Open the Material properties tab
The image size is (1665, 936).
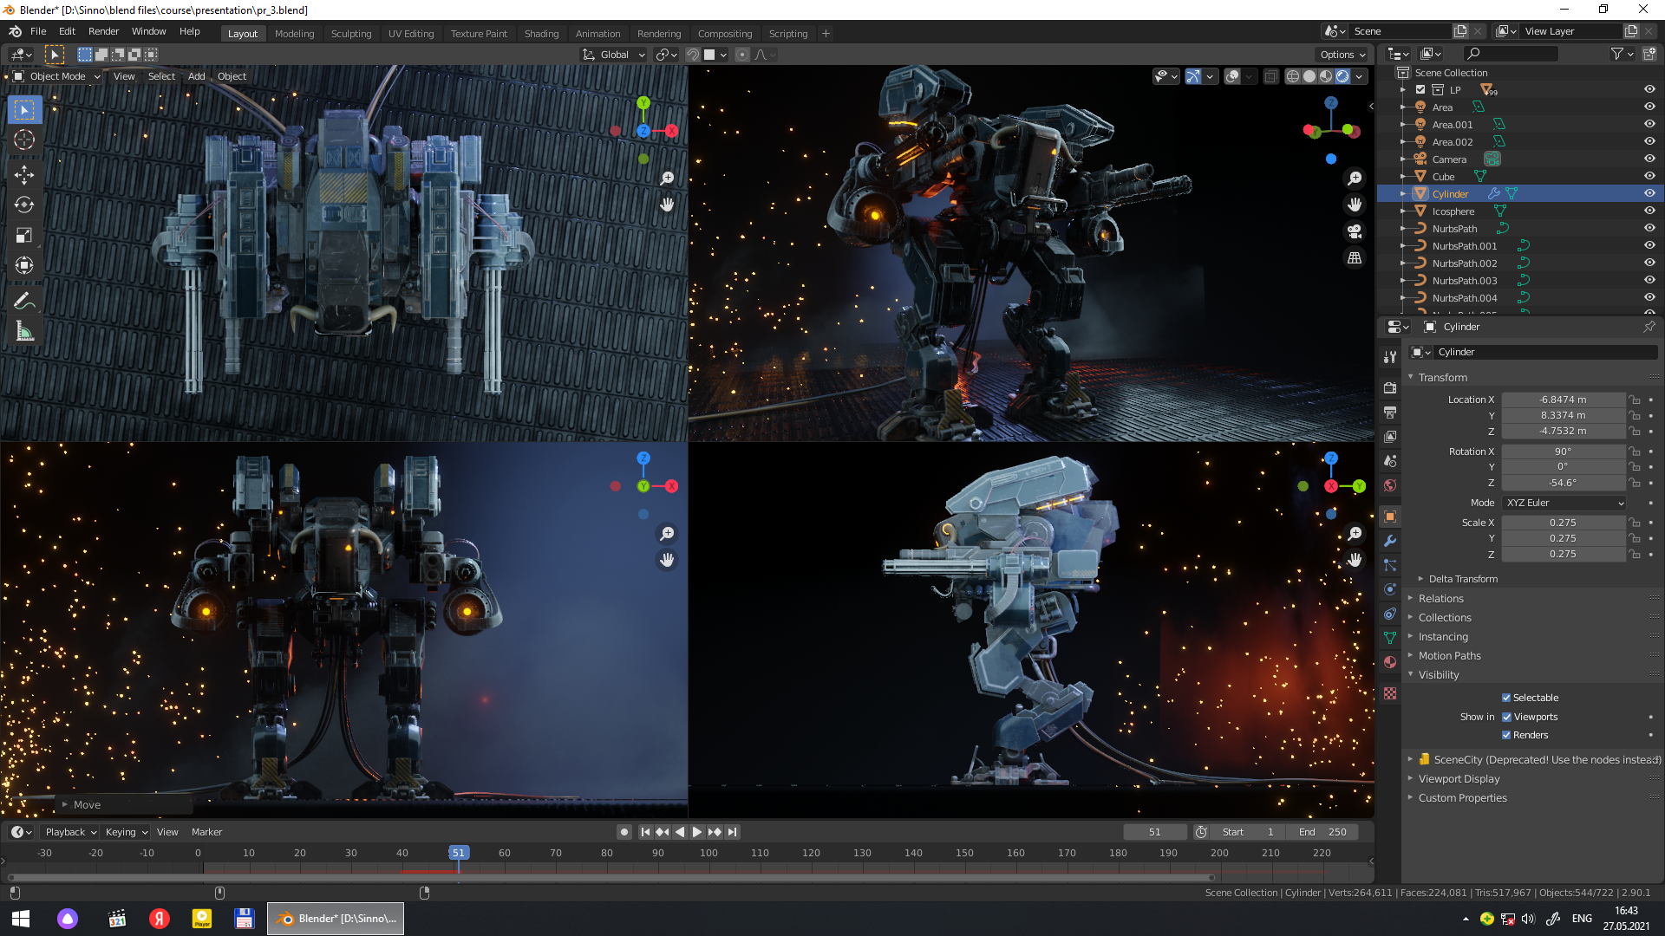click(1390, 662)
